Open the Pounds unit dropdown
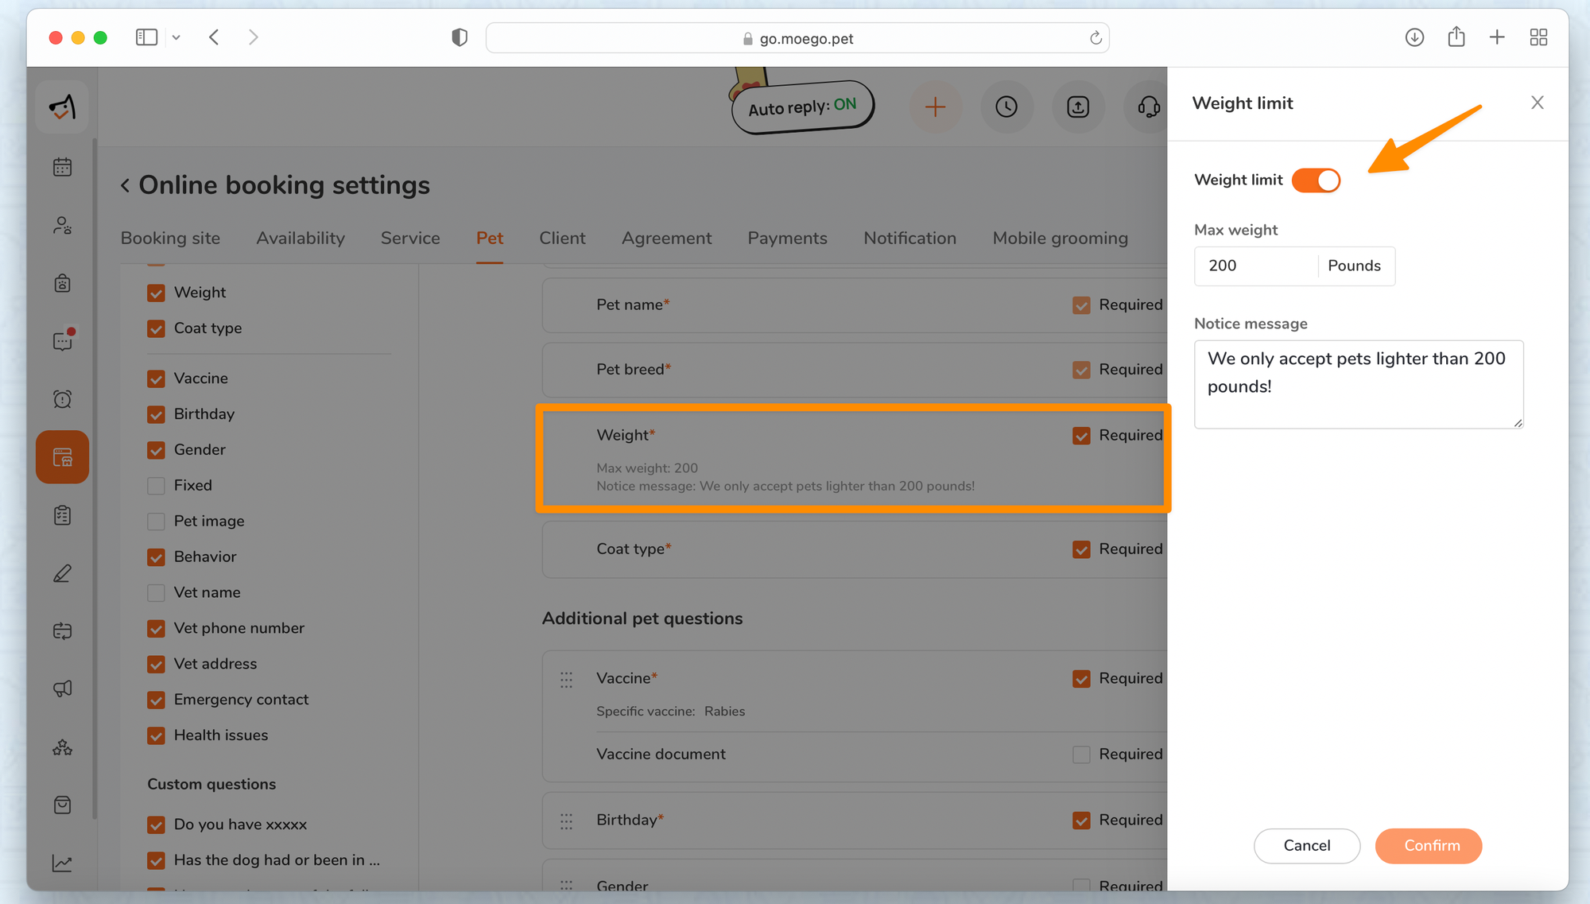Screen dimensions: 1590x904 click(1355, 266)
